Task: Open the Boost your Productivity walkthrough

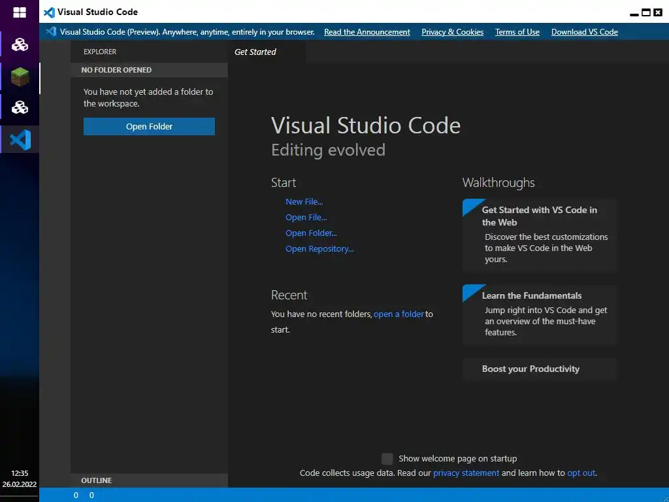Action: pos(540,369)
